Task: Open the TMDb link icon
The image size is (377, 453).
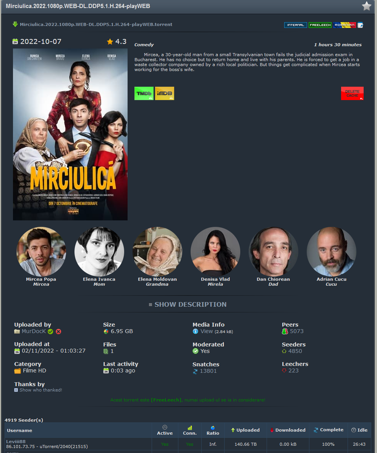Action: [x=144, y=93]
